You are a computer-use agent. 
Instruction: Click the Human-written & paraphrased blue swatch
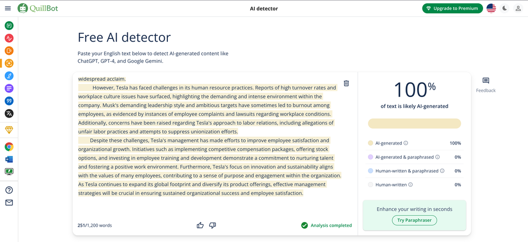(371, 171)
